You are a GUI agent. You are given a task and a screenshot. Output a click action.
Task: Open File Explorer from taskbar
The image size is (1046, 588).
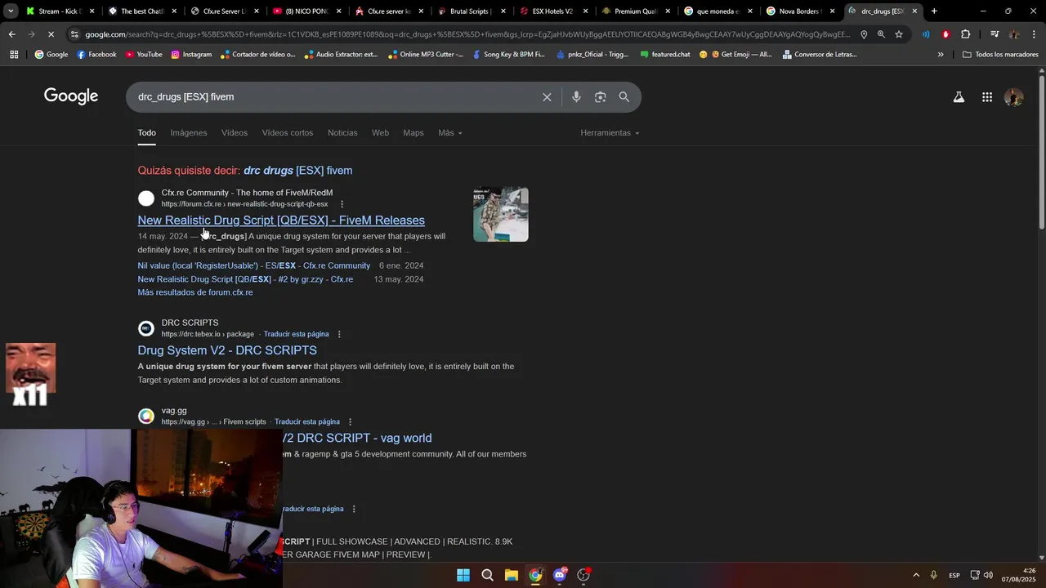(x=512, y=575)
